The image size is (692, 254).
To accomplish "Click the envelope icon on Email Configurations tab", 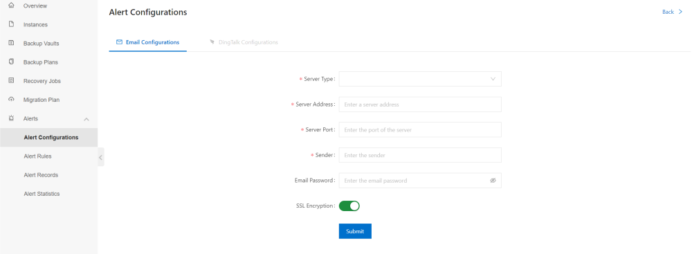I will (x=119, y=42).
